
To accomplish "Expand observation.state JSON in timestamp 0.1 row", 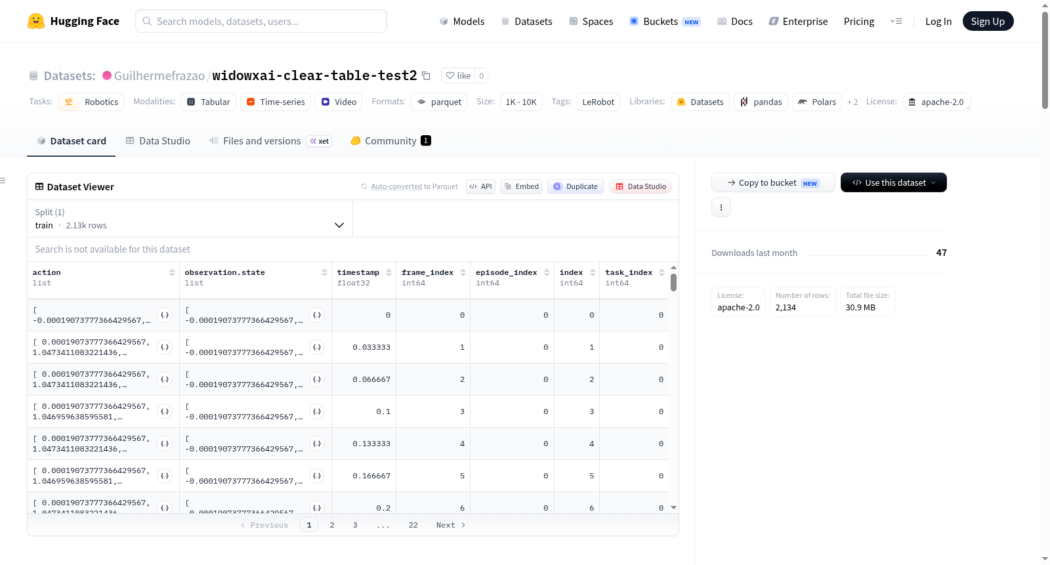I will coord(317,411).
